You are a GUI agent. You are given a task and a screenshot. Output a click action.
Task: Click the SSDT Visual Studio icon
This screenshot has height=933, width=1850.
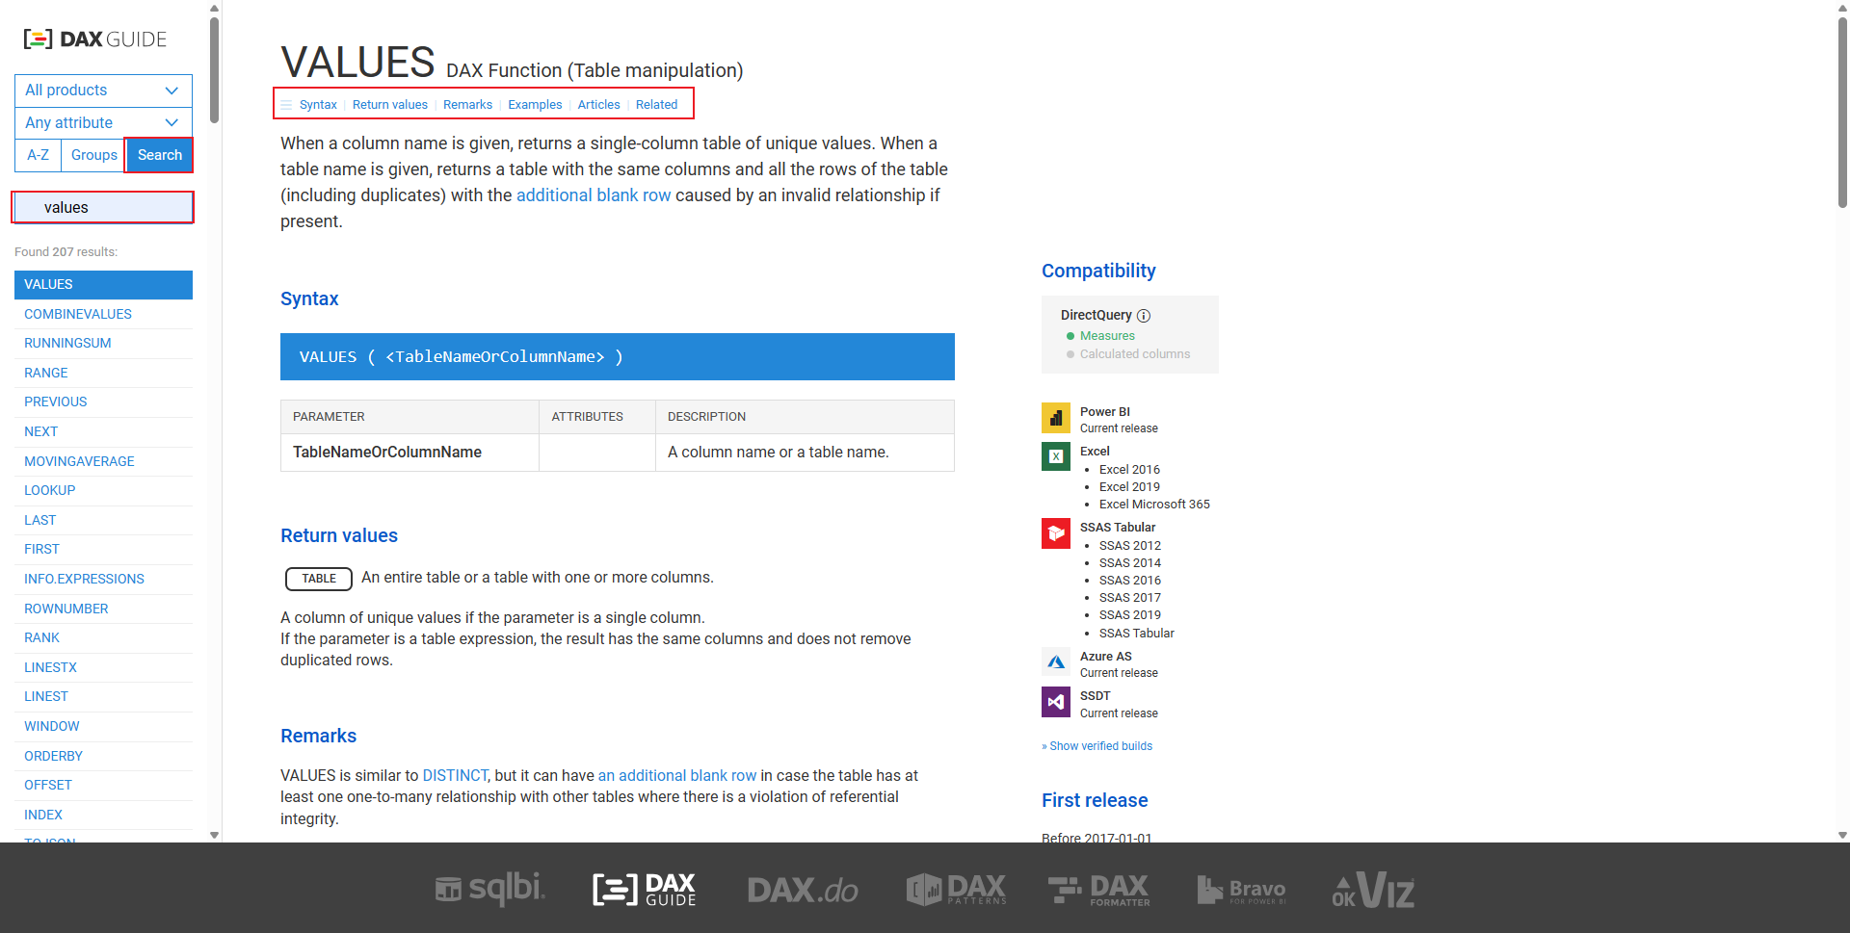1056,702
